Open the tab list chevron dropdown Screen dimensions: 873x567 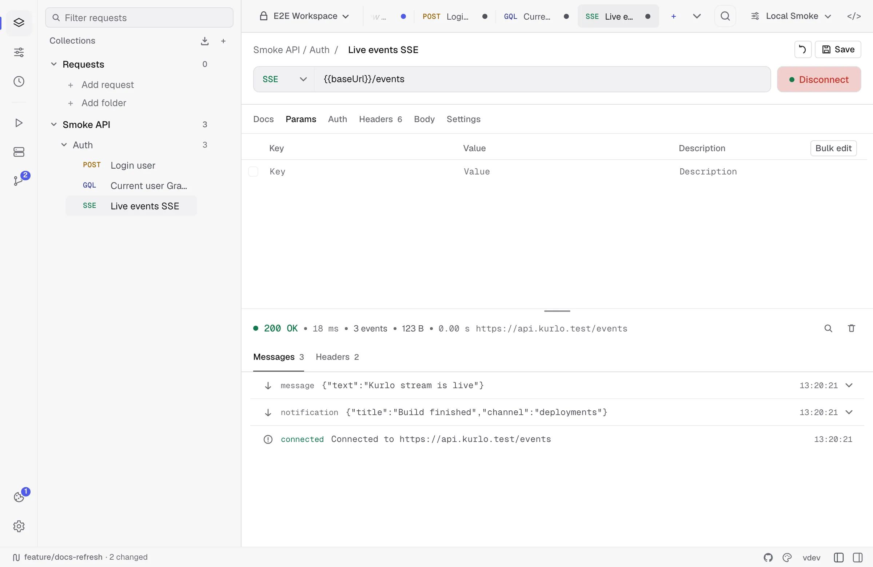coord(697,16)
